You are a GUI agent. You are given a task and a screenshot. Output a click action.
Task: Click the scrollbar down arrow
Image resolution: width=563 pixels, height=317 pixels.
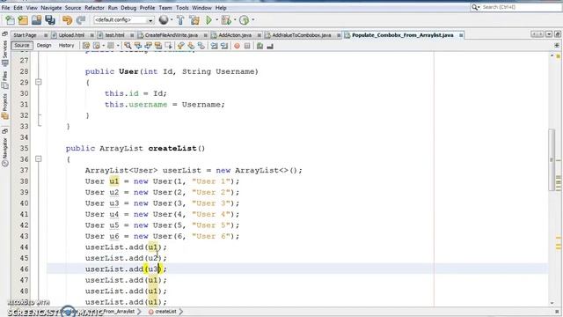(x=552, y=303)
